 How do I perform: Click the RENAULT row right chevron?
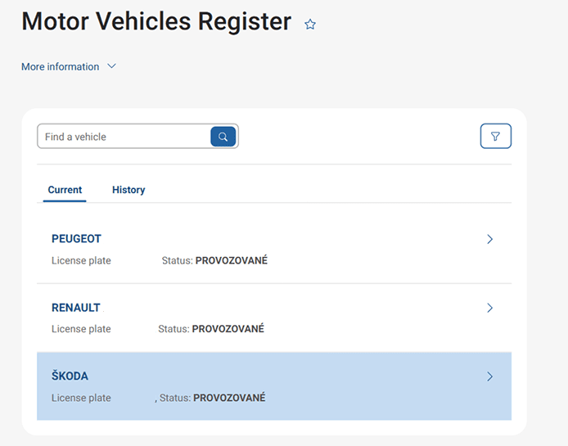(x=489, y=309)
